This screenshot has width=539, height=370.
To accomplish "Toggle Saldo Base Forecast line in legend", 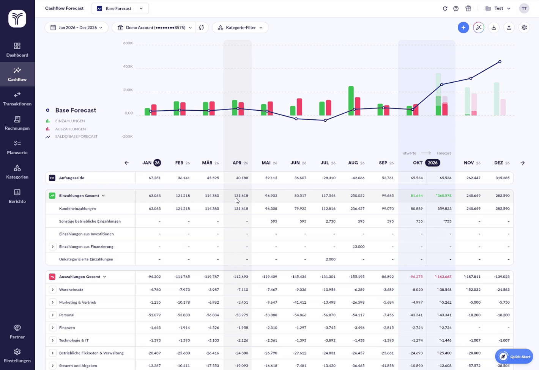I will point(71,136).
